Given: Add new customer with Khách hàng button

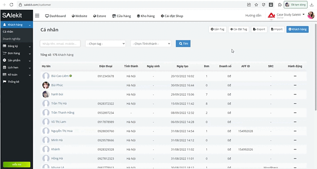Looking at the screenshot, I should [297, 29].
